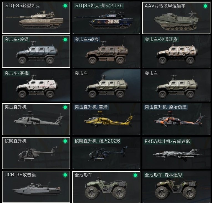Select the UCB-95攻击艇 boat card

pyautogui.click(x=36, y=187)
